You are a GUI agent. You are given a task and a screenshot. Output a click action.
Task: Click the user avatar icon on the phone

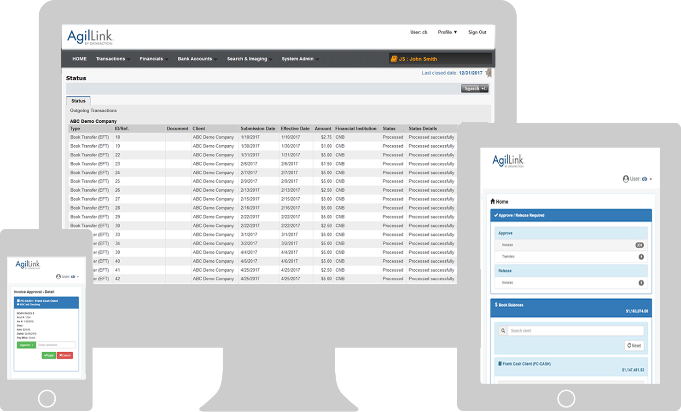click(58, 277)
